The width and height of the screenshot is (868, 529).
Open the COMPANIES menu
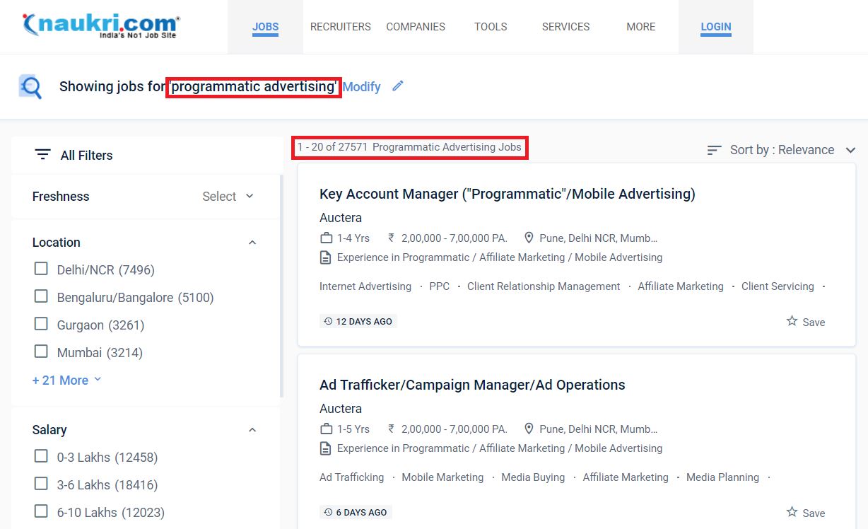tap(416, 27)
